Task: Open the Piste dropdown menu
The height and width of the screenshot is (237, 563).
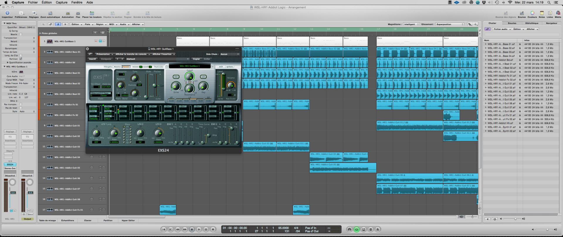Action: click(x=88, y=24)
